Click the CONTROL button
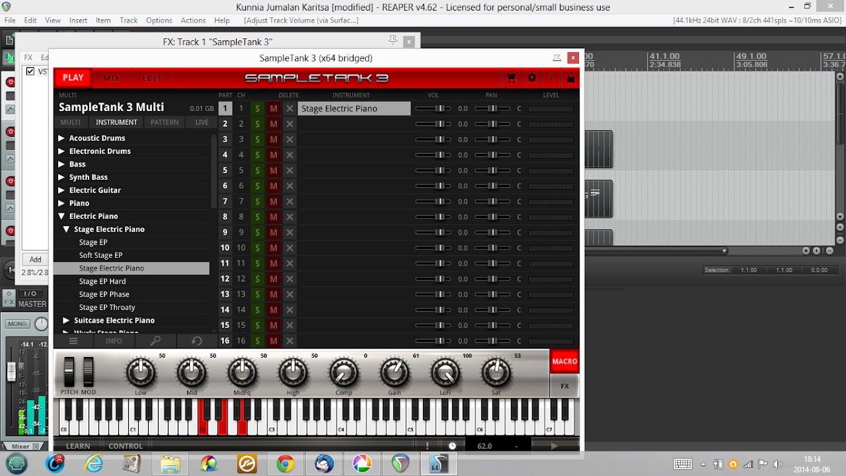Viewport: 846px width, 476px height. tap(126, 446)
